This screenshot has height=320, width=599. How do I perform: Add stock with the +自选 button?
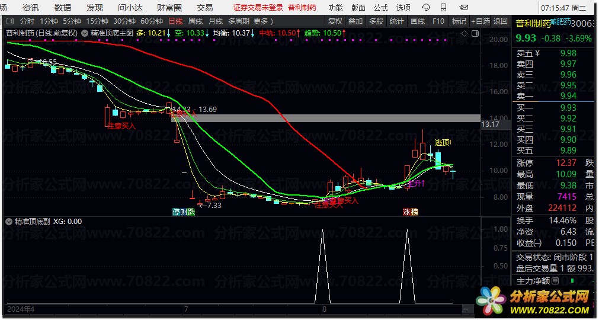[x=480, y=21]
